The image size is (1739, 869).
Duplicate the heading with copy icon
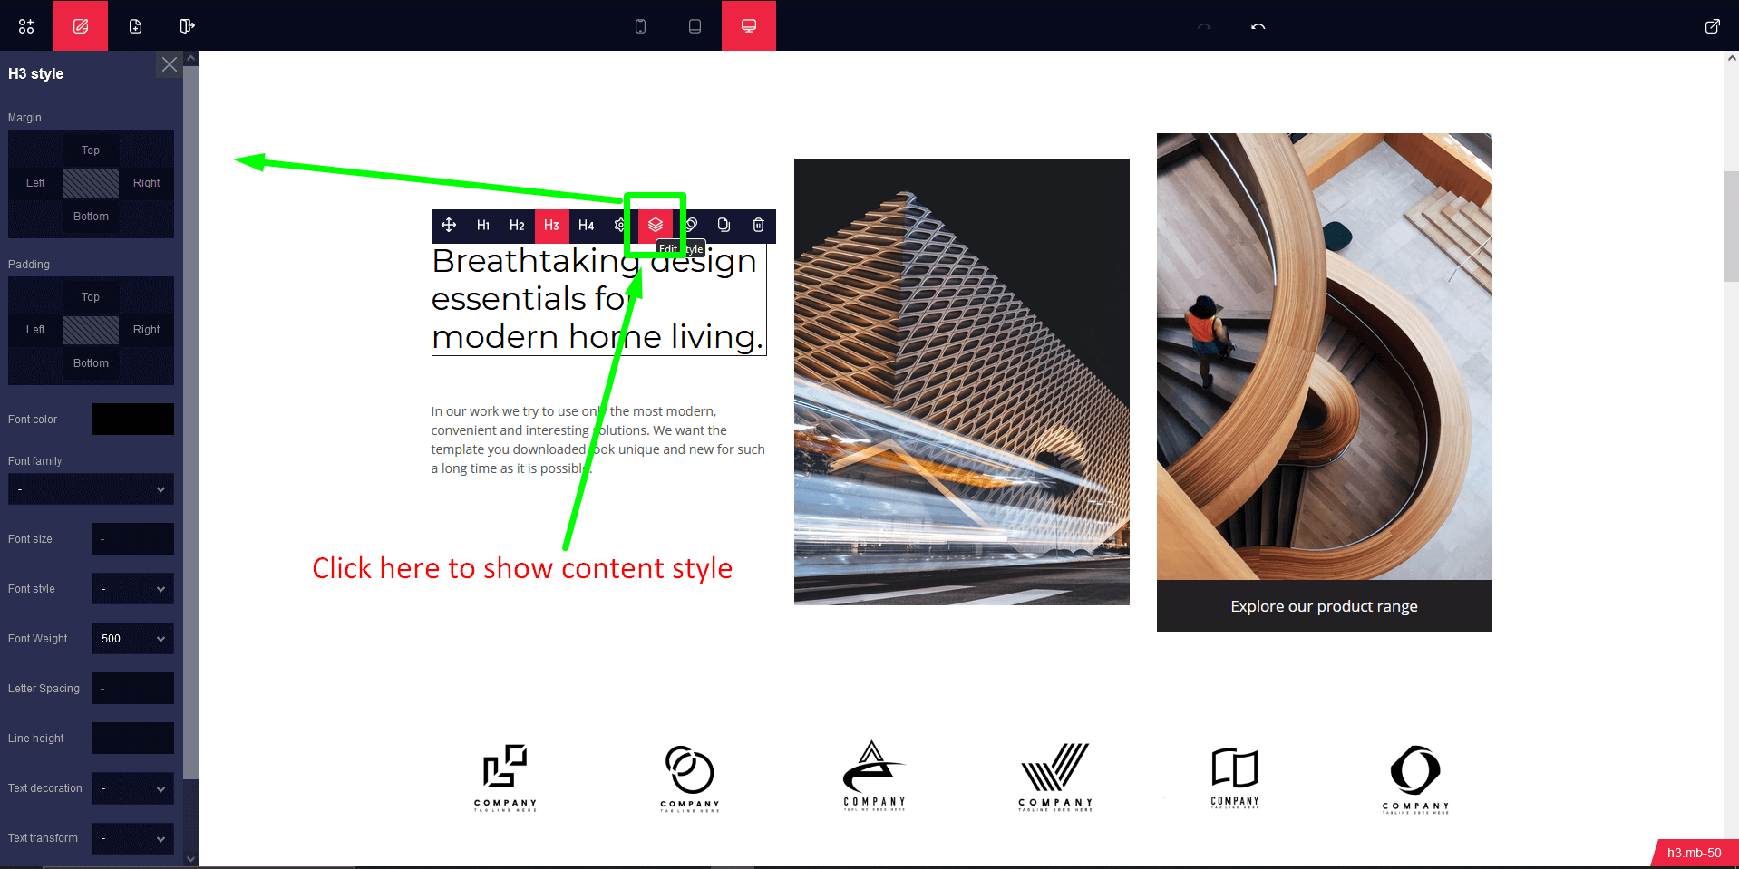point(724,225)
